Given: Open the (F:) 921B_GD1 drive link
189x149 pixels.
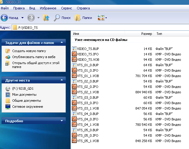Looking at the screenshot, I should tap(23, 88).
